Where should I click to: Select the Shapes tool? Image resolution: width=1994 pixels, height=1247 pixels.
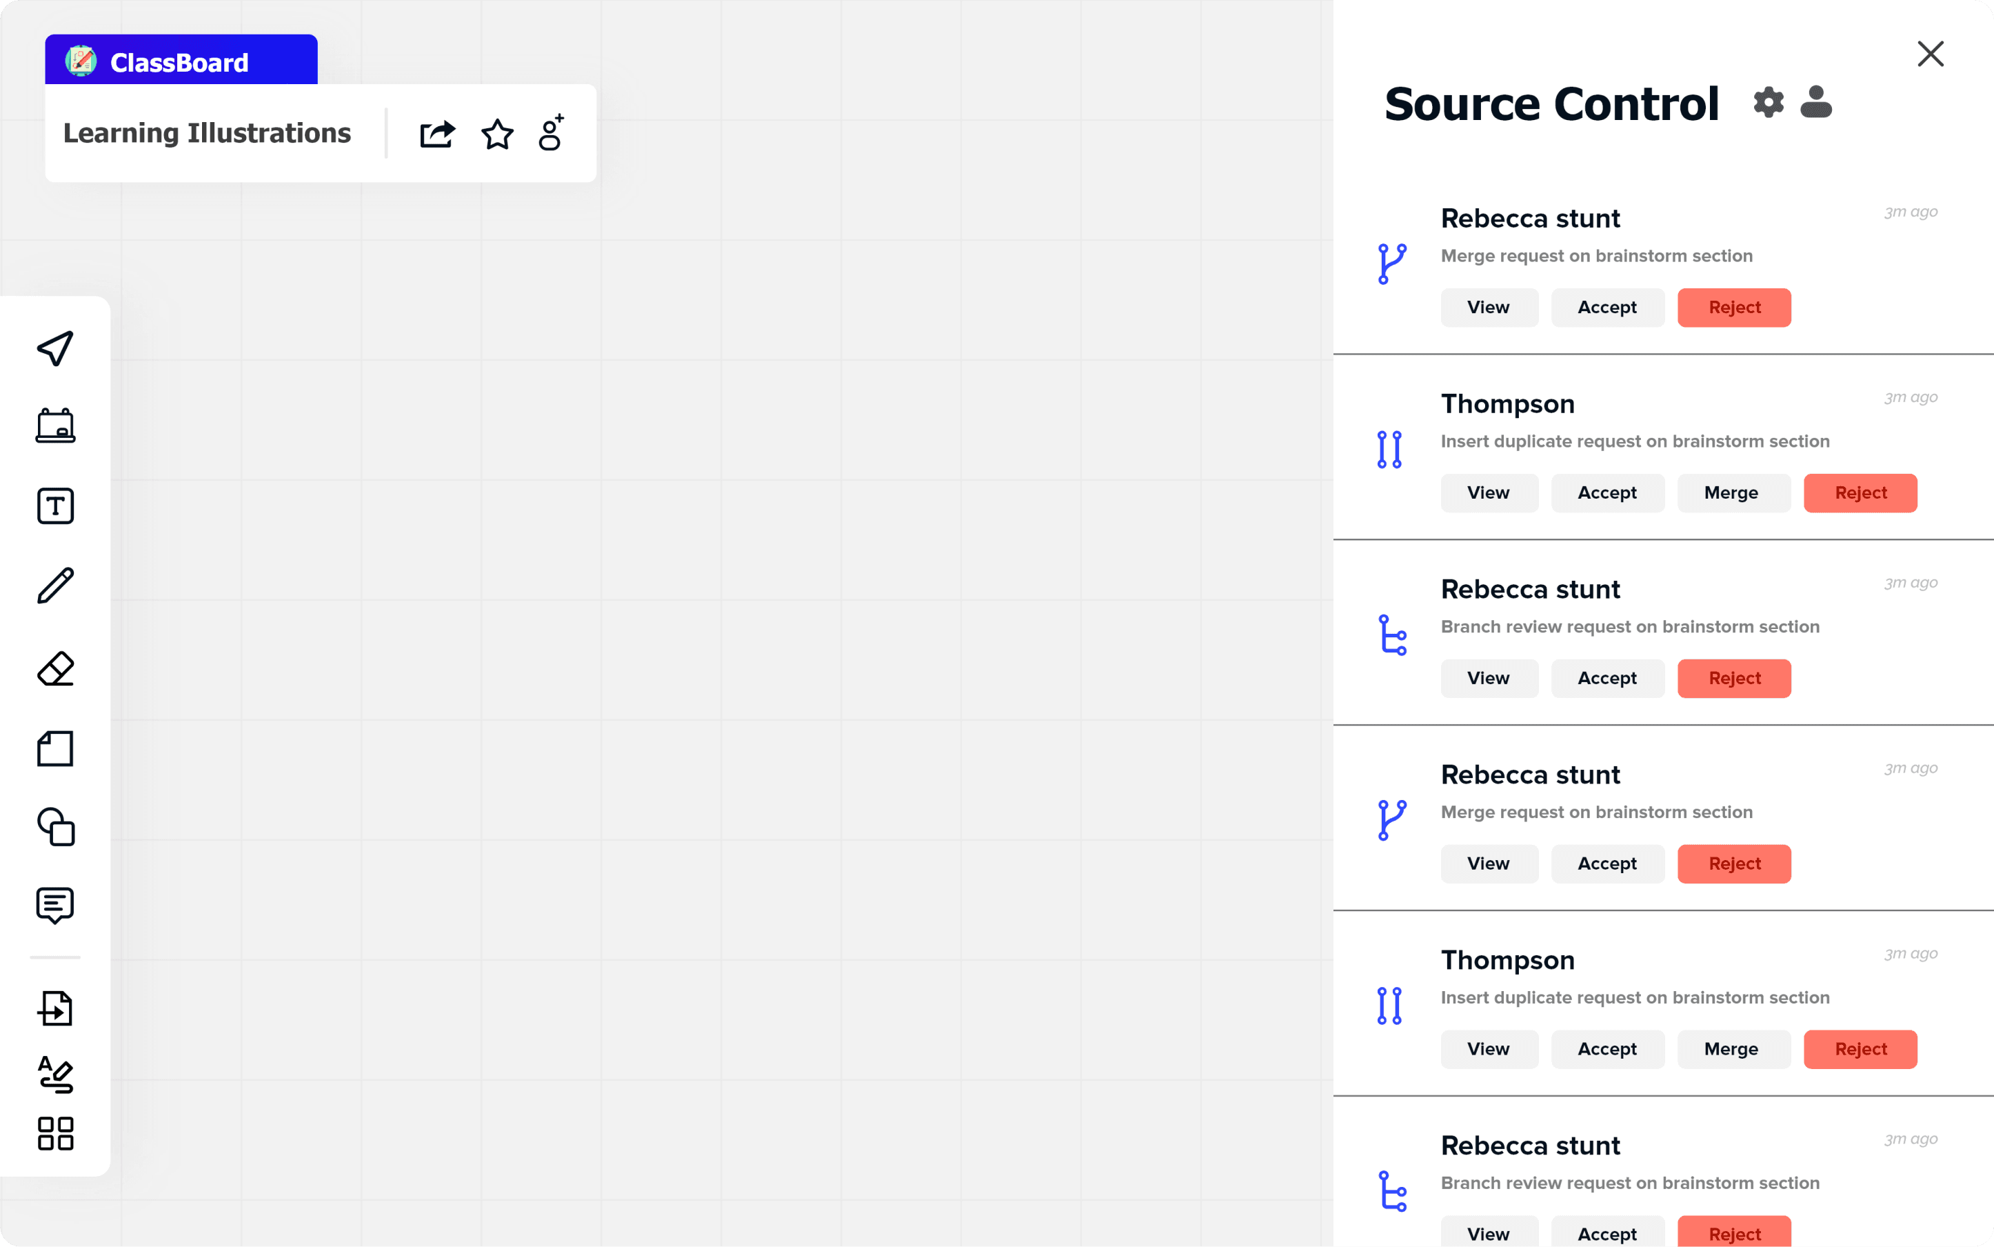click(55, 826)
